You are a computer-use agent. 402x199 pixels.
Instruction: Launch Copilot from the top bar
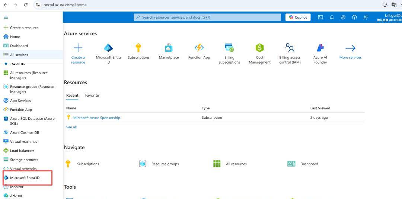[298, 17]
